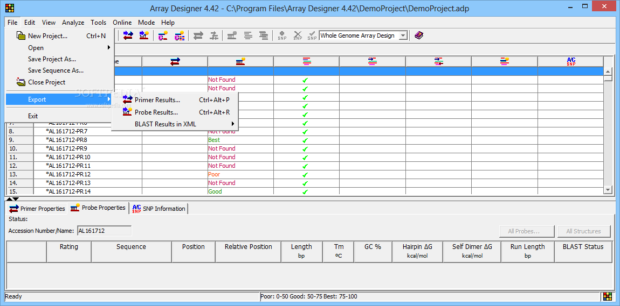The width and height of the screenshot is (620, 306).
Task: Click the Tm column header
Action: click(x=339, y=252)
